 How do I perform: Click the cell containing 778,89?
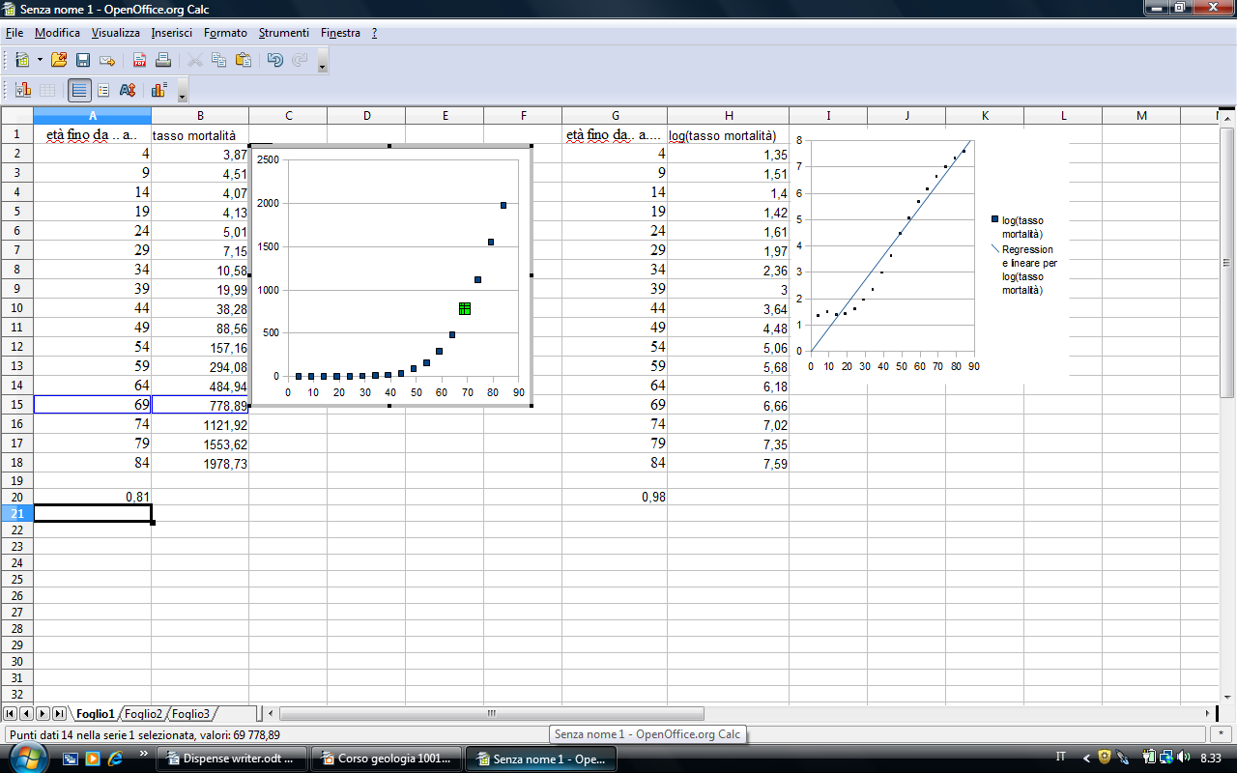tap(200, 405)
